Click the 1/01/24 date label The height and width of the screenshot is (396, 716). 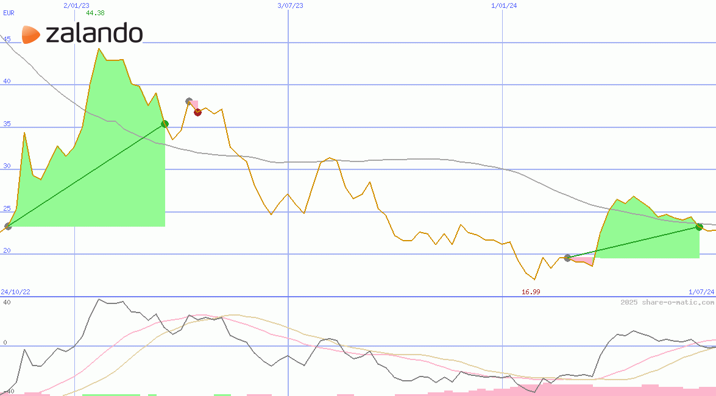(x=504, y=5)
